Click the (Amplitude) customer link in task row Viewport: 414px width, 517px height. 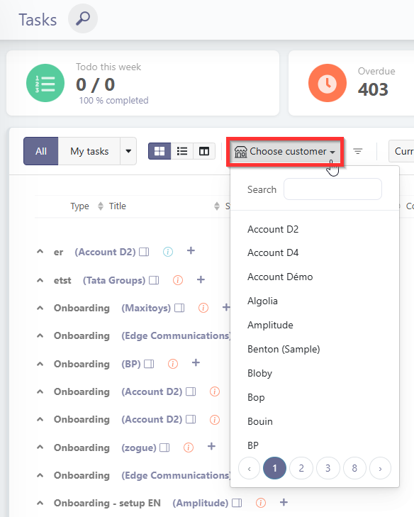201,503
